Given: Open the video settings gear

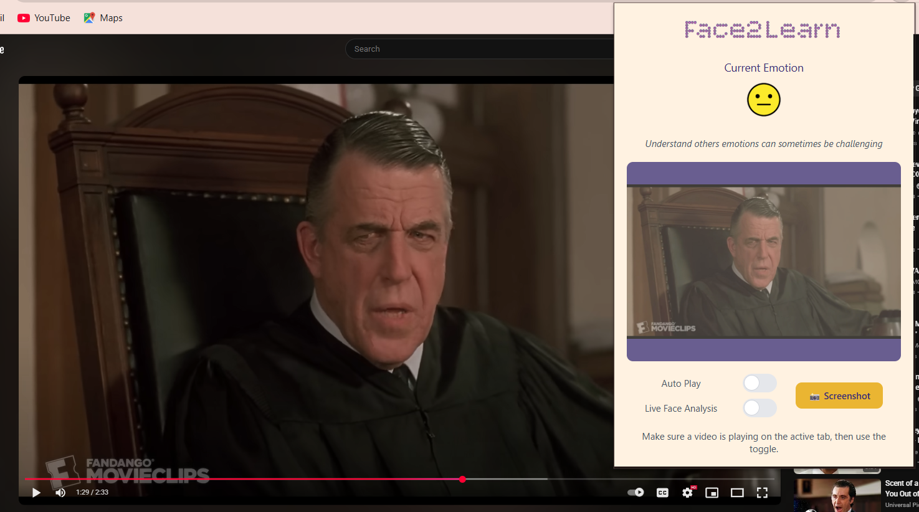Looking at the screenshot, I should click(687, 493).
